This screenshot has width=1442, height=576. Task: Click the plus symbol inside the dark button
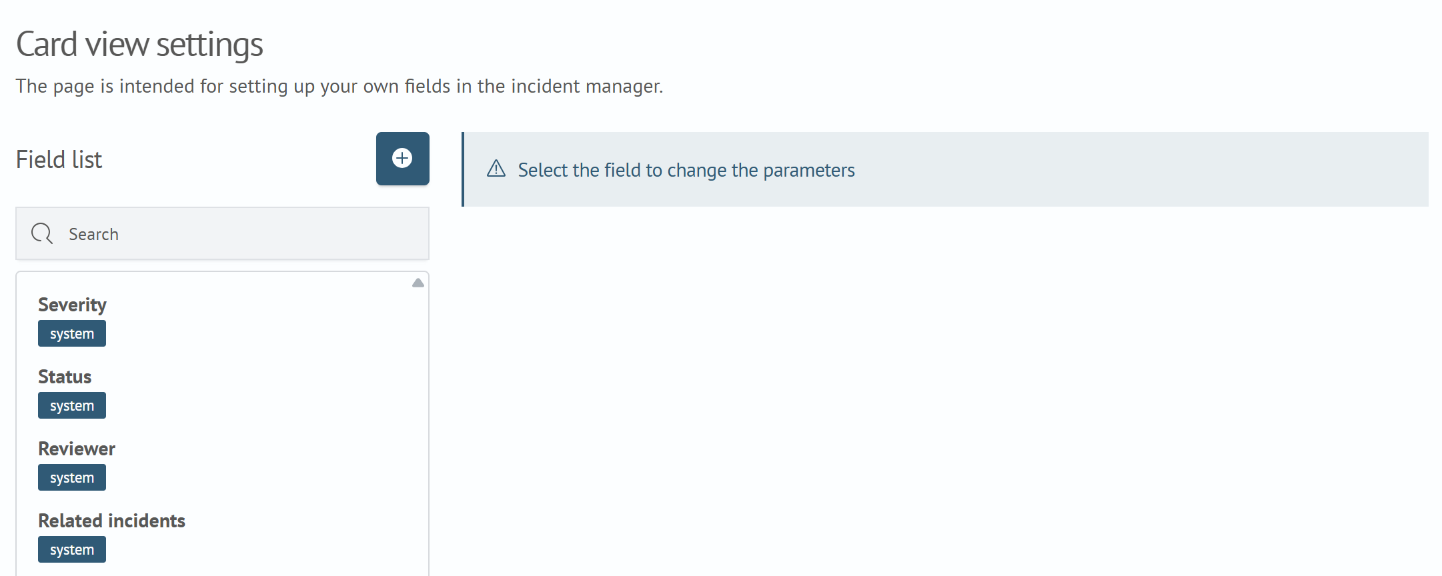click(x=402, y=159)
